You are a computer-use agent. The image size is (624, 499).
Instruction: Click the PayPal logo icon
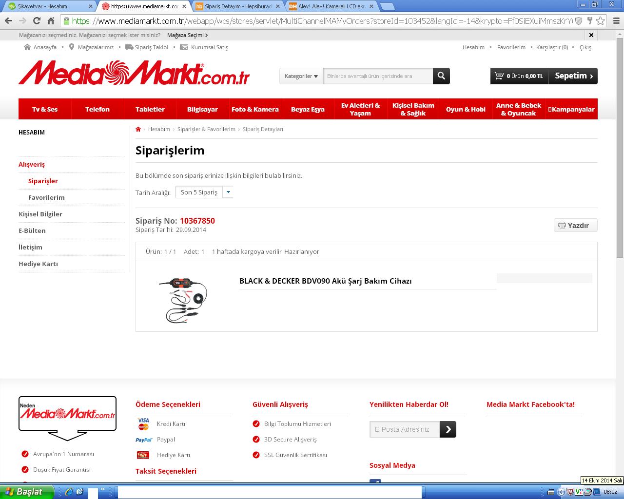(144, 440)
